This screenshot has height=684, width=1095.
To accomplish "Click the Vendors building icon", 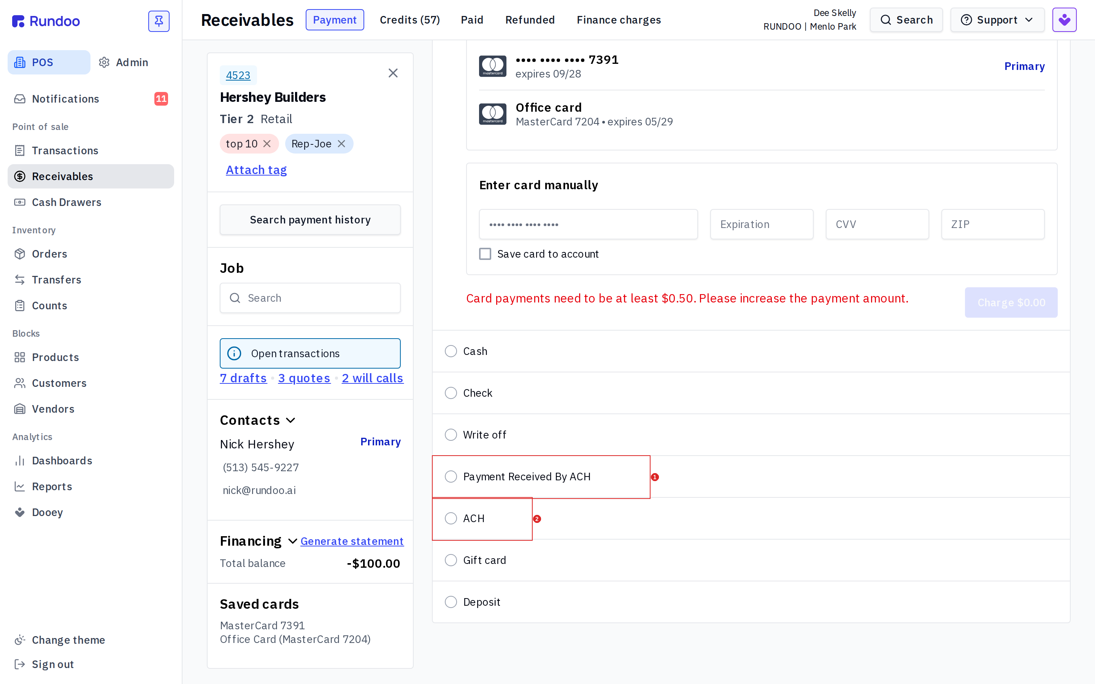I will 19,409.
